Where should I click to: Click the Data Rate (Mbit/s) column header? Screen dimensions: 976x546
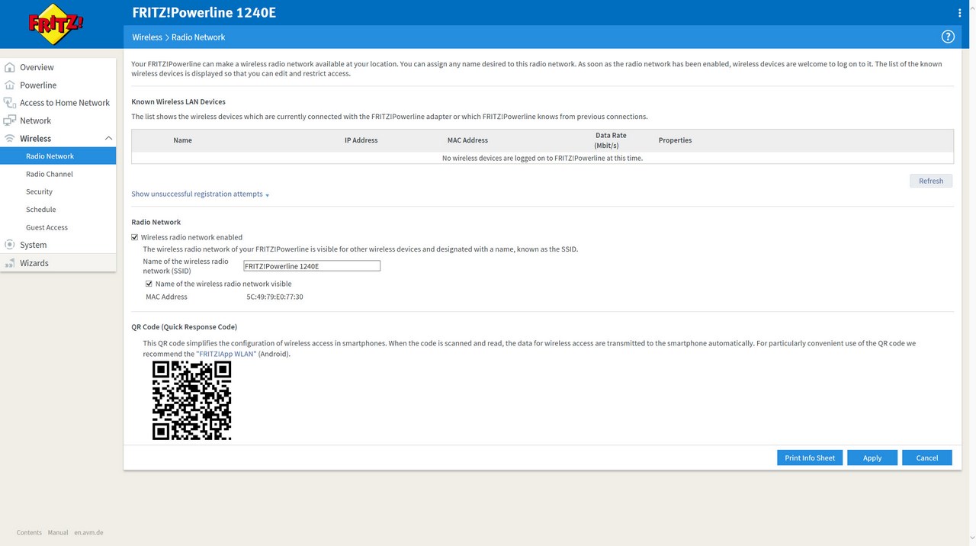pyautogui.click(x=611, y=140)
